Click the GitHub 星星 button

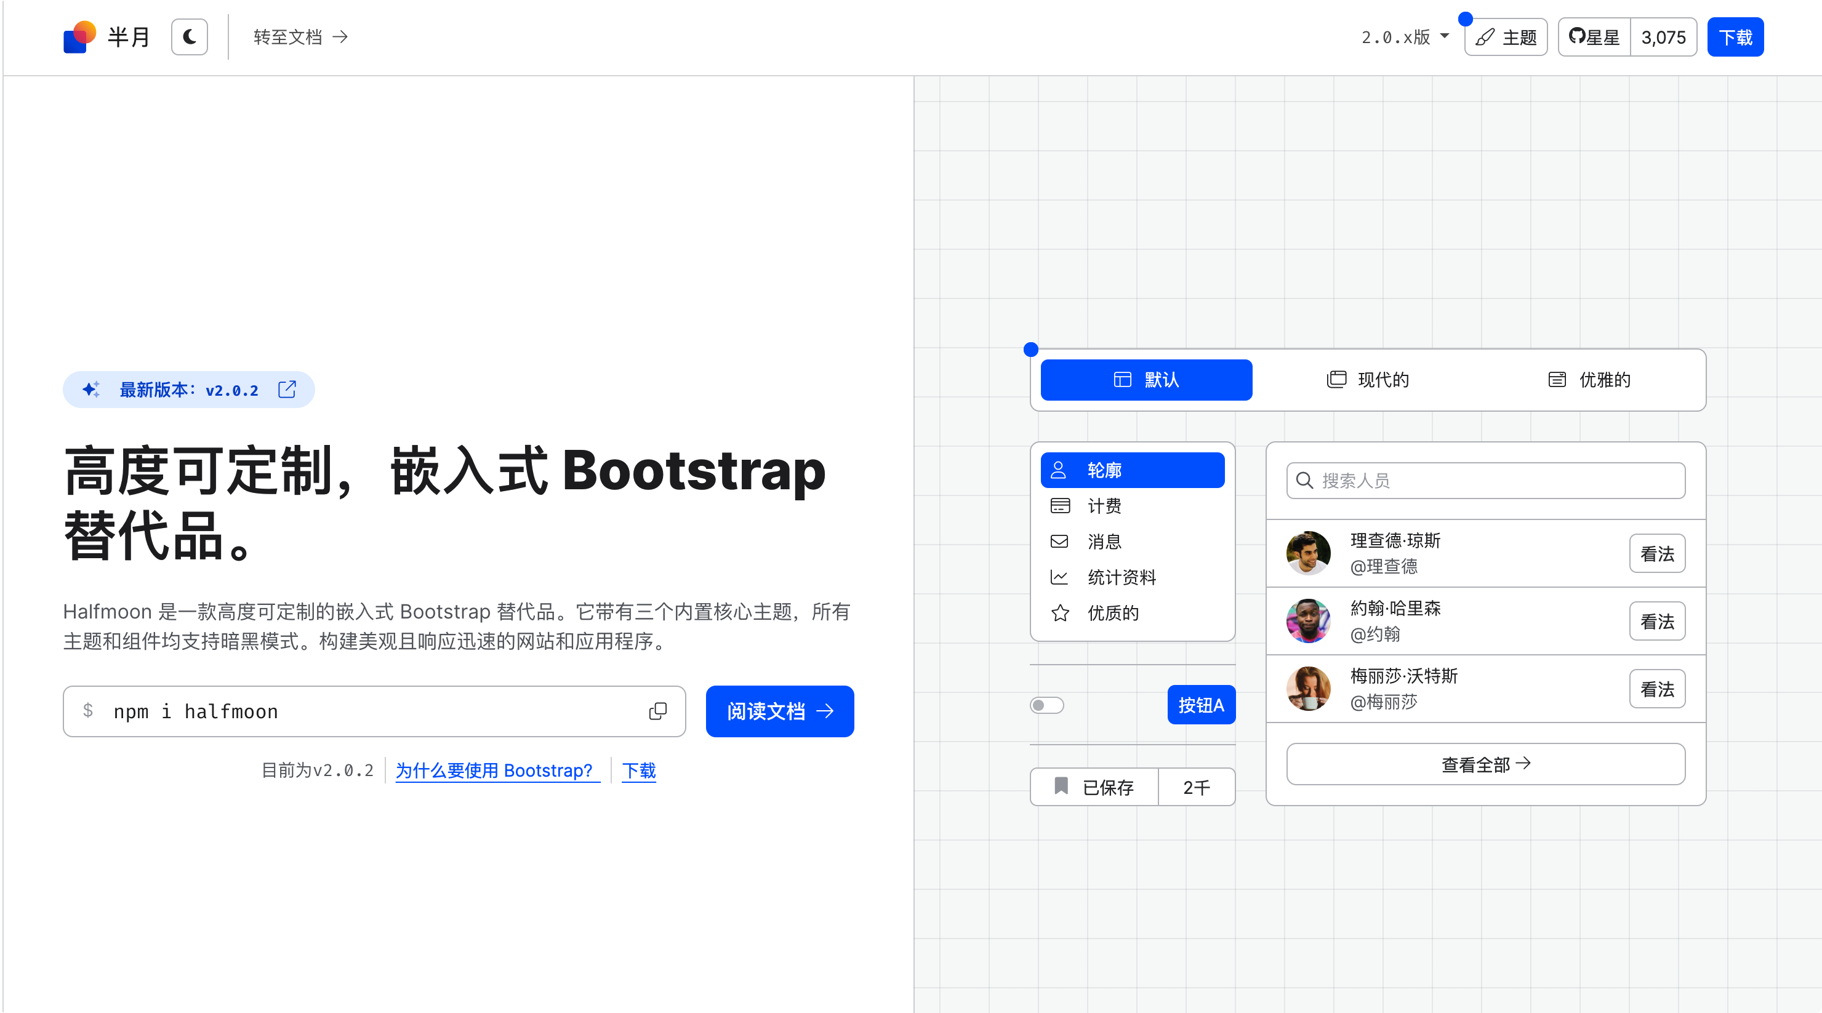click(x=1594, y=37)
